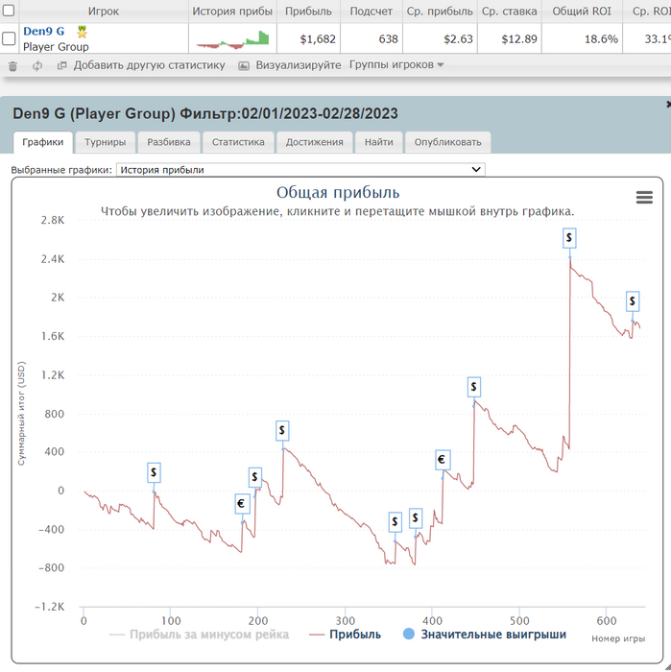Switch to the Турниры tab
Image resolution: width=671 pixels, height=672 pixels.
tap(105, 142)
